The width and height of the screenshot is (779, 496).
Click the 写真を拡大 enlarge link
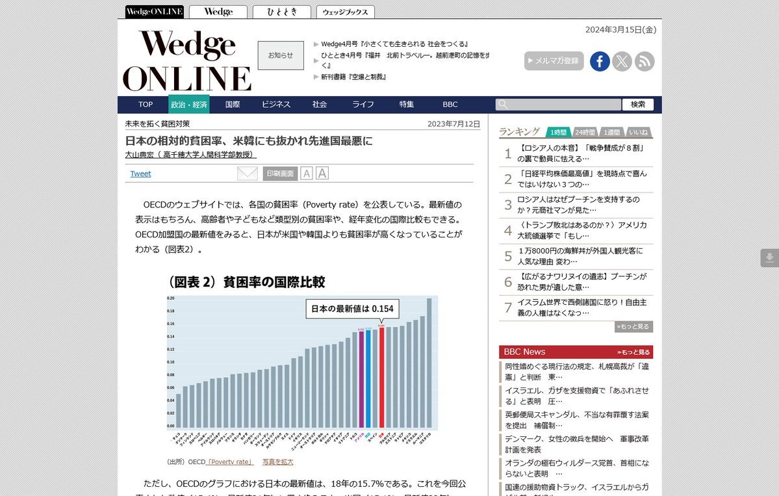click(x=277, y=462)
